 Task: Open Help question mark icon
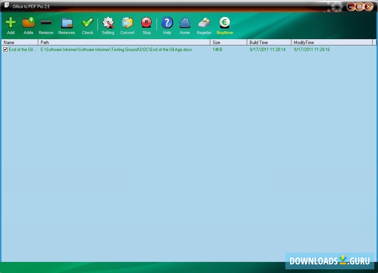point(167,23)
